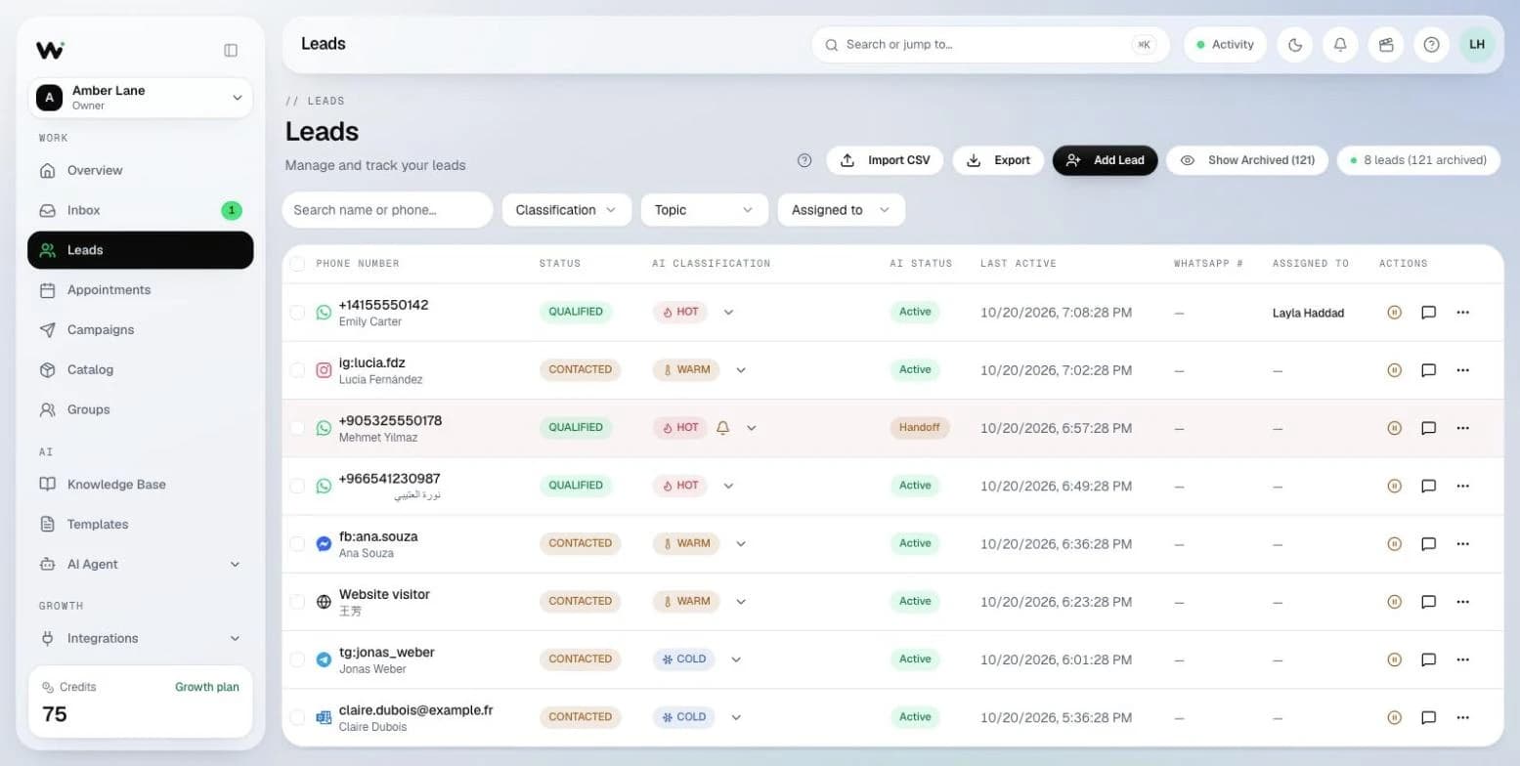Open the chat for Ana Souza's lead
1520x766 pixels.
pos(1428,543)
